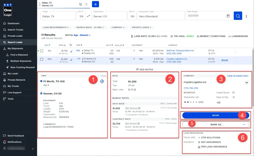Open Market Conditions
The width and height of the screenshot is (254, 156).
tap(211, 36)
